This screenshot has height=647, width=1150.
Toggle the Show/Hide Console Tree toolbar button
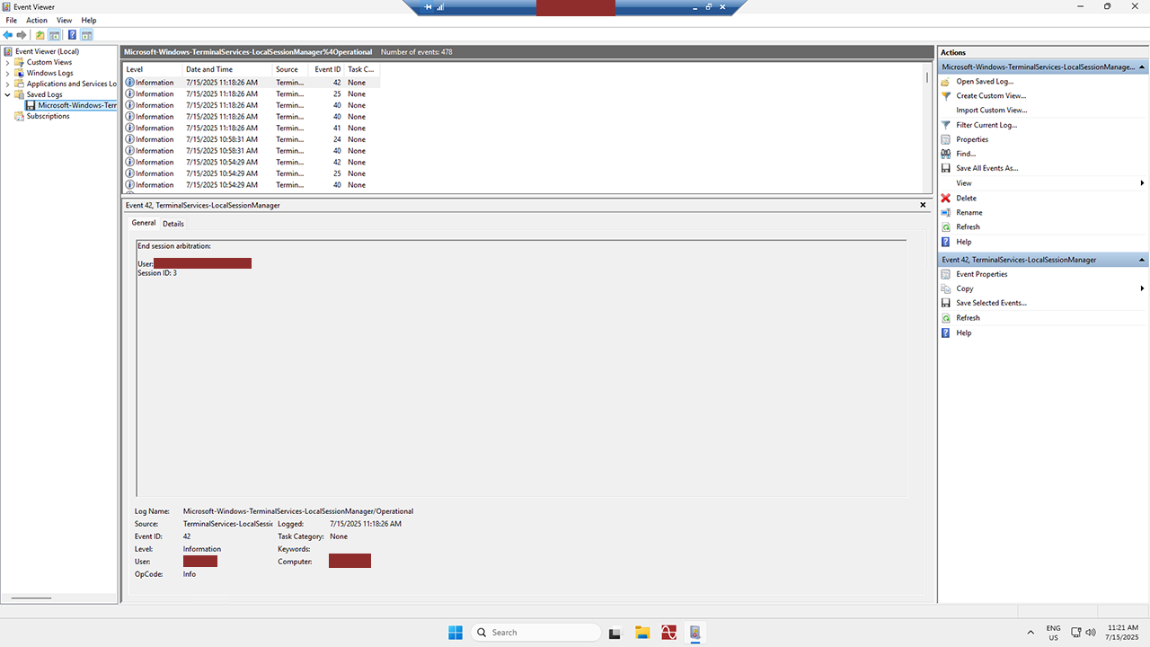pos(55,35)
